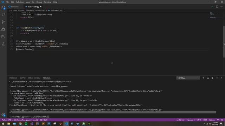This screenshot has width=225, height=126.
Task: Open the Debug menu
Action: click(x=39, y=2)
